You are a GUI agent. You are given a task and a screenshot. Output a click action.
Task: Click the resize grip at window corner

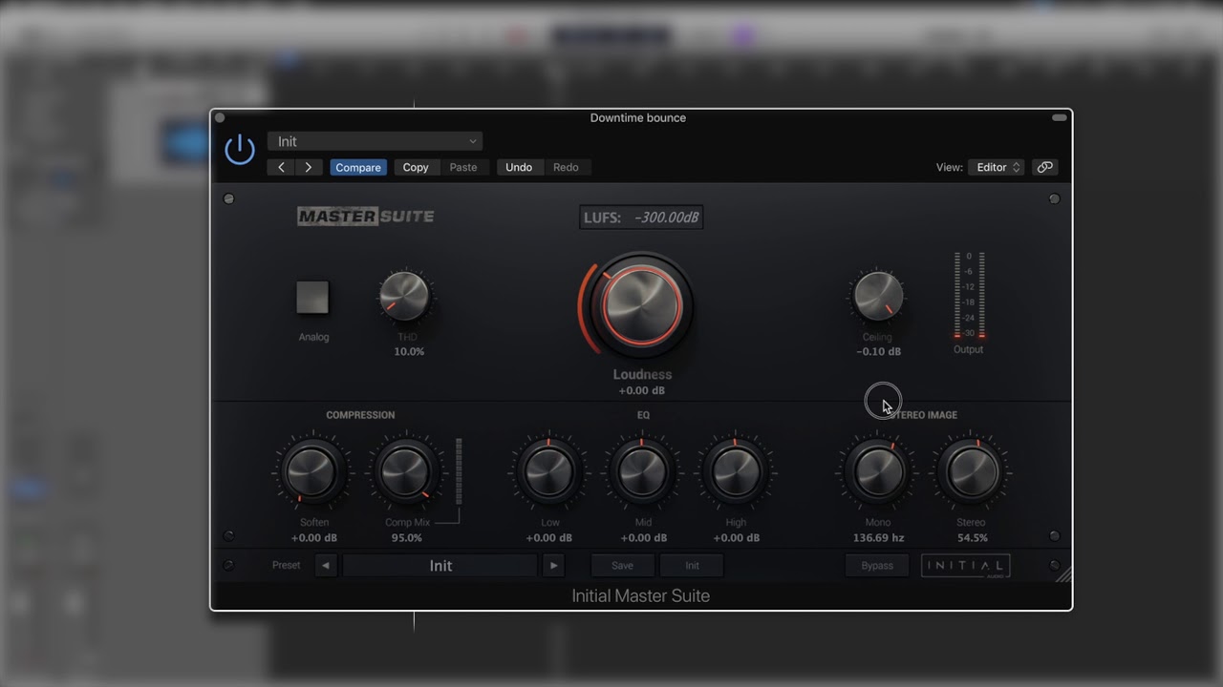(x=1062, y=572)
